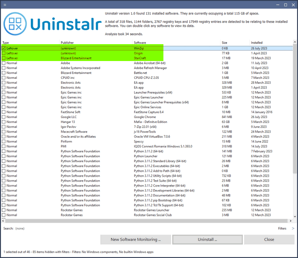Screen dimensions: 298x258
Task: Select the Epic Games Launcher software entry
Action: (149, 97)
